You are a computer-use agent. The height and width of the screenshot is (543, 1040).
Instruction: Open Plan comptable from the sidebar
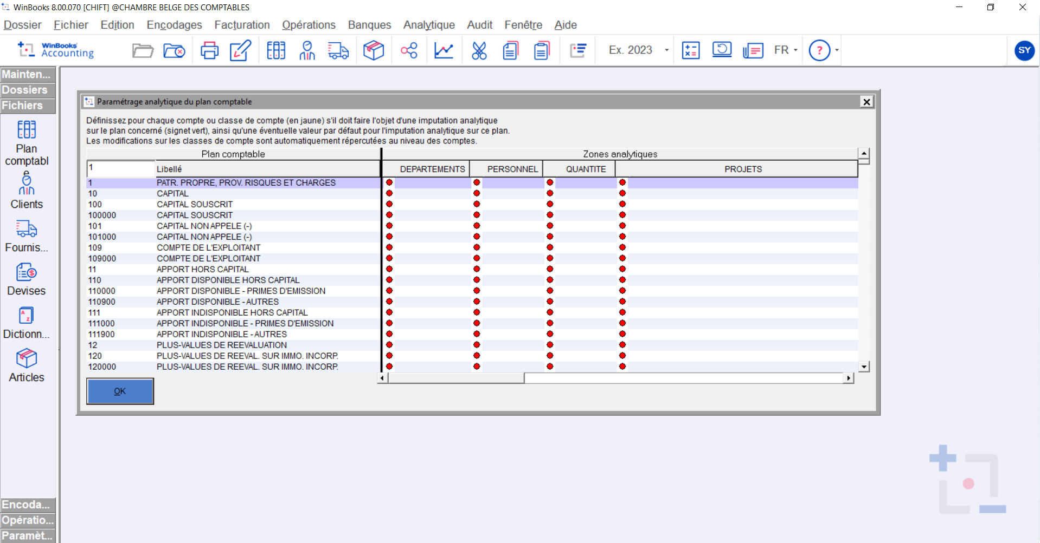[27, 143]
